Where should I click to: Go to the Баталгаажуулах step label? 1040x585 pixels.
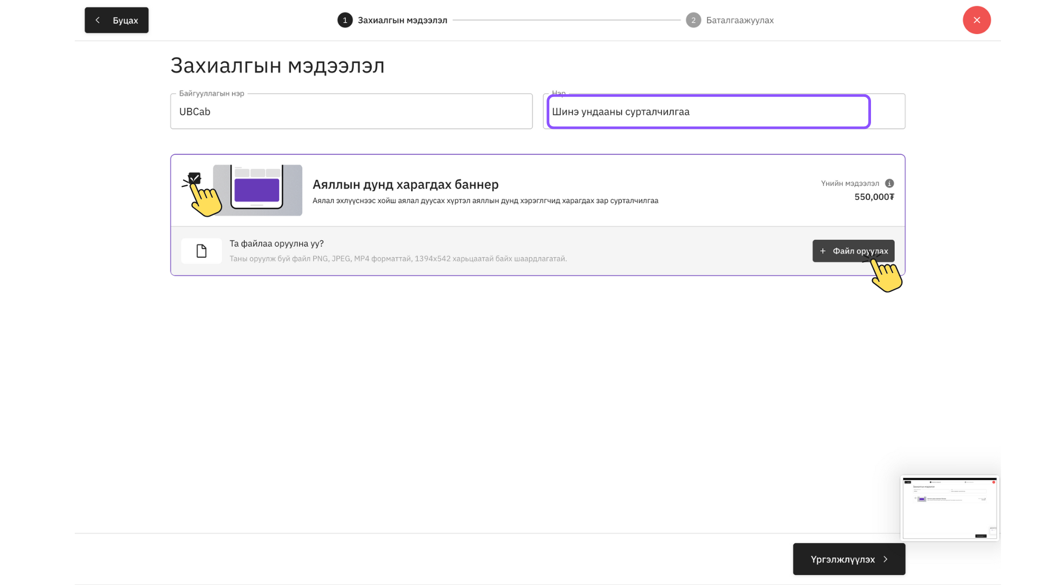point(740,20)
